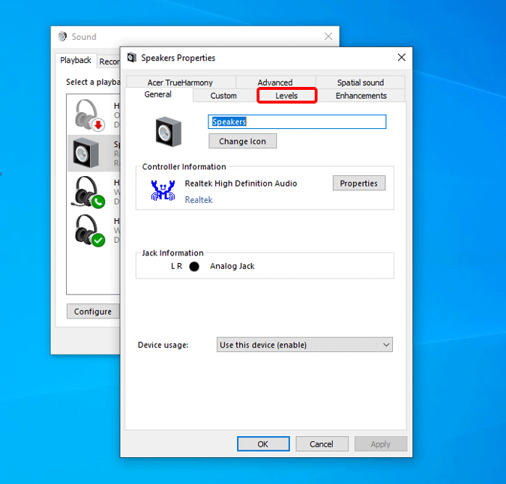Click the large speaker icon beside name field
506x484 pixels.
pyautogui.click(x=168, y=132)
